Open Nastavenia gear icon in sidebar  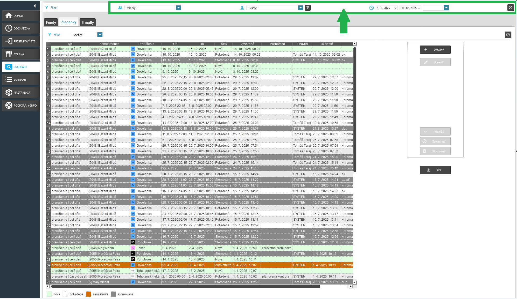tap(9, 92)
